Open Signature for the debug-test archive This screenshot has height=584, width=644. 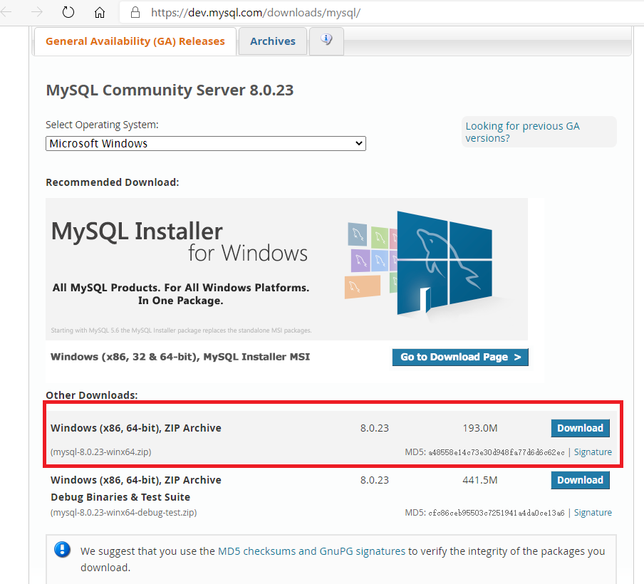point(593,512)
